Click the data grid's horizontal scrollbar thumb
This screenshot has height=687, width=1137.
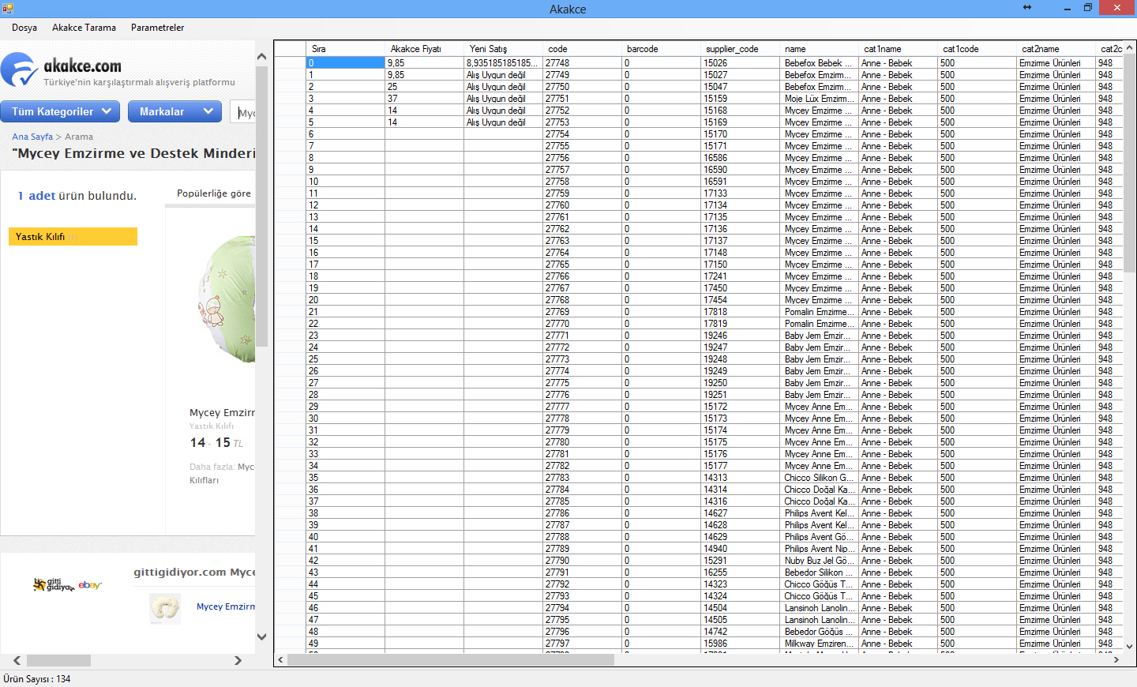[451, 659]
